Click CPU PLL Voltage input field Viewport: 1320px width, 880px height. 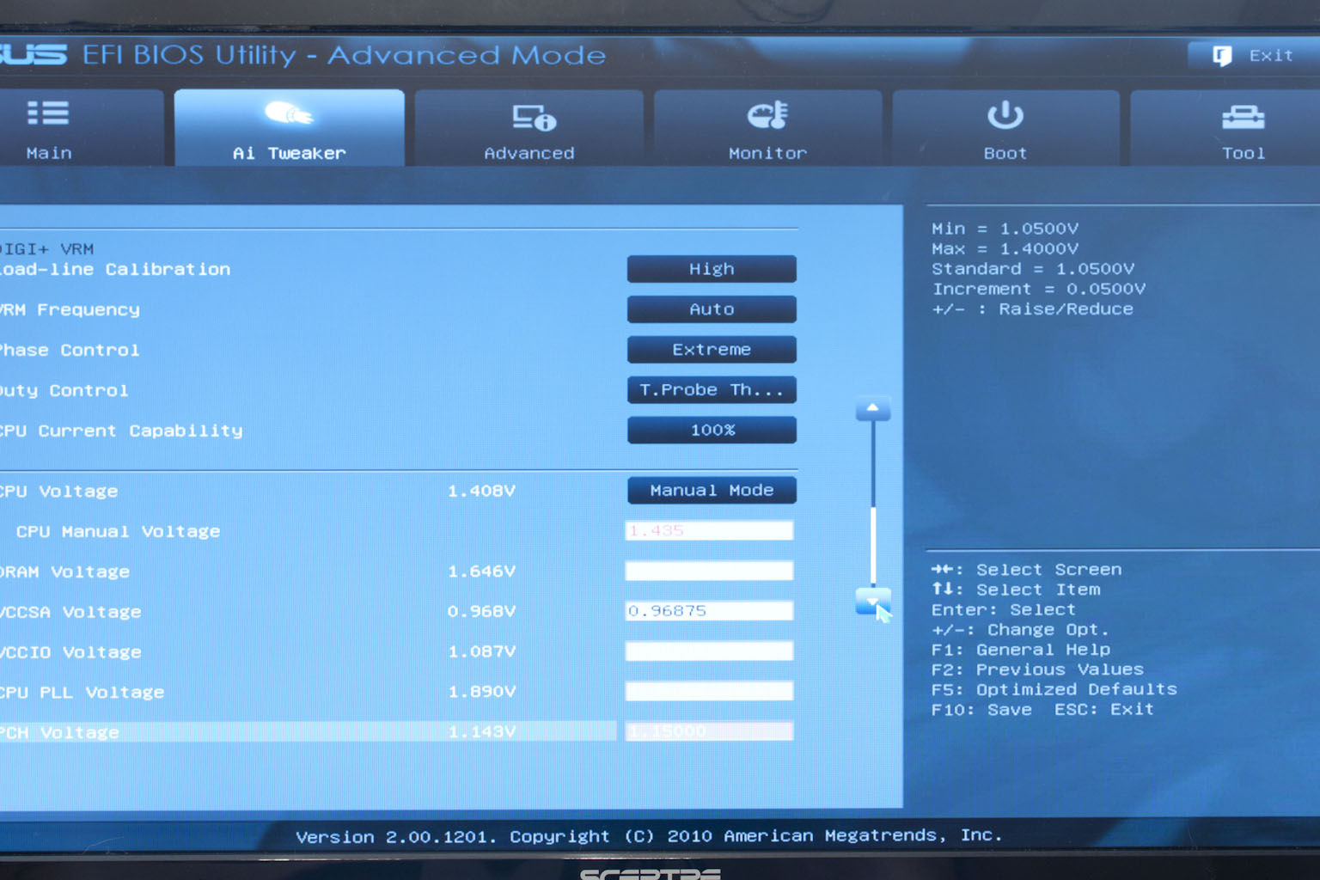coord(709,691)
